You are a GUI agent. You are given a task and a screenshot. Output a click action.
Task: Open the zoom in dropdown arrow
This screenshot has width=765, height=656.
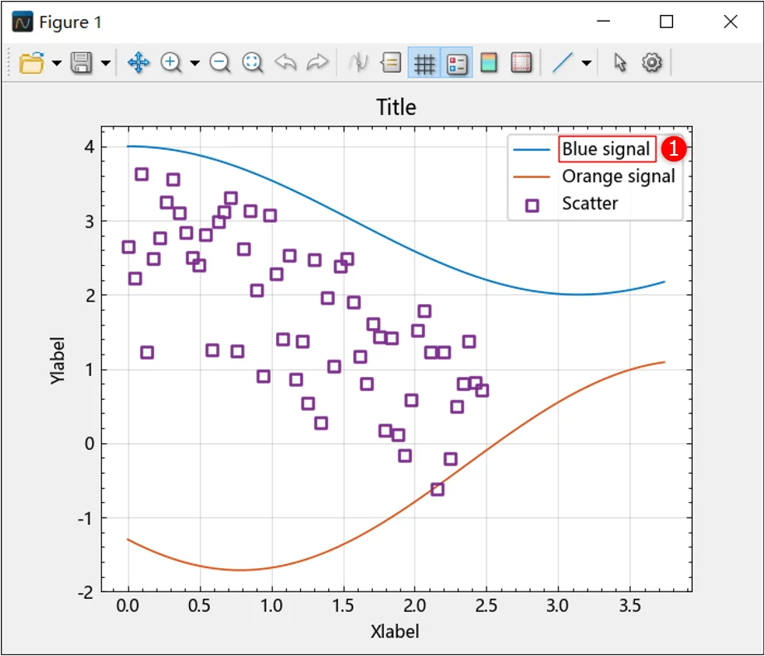coord(195,63)
